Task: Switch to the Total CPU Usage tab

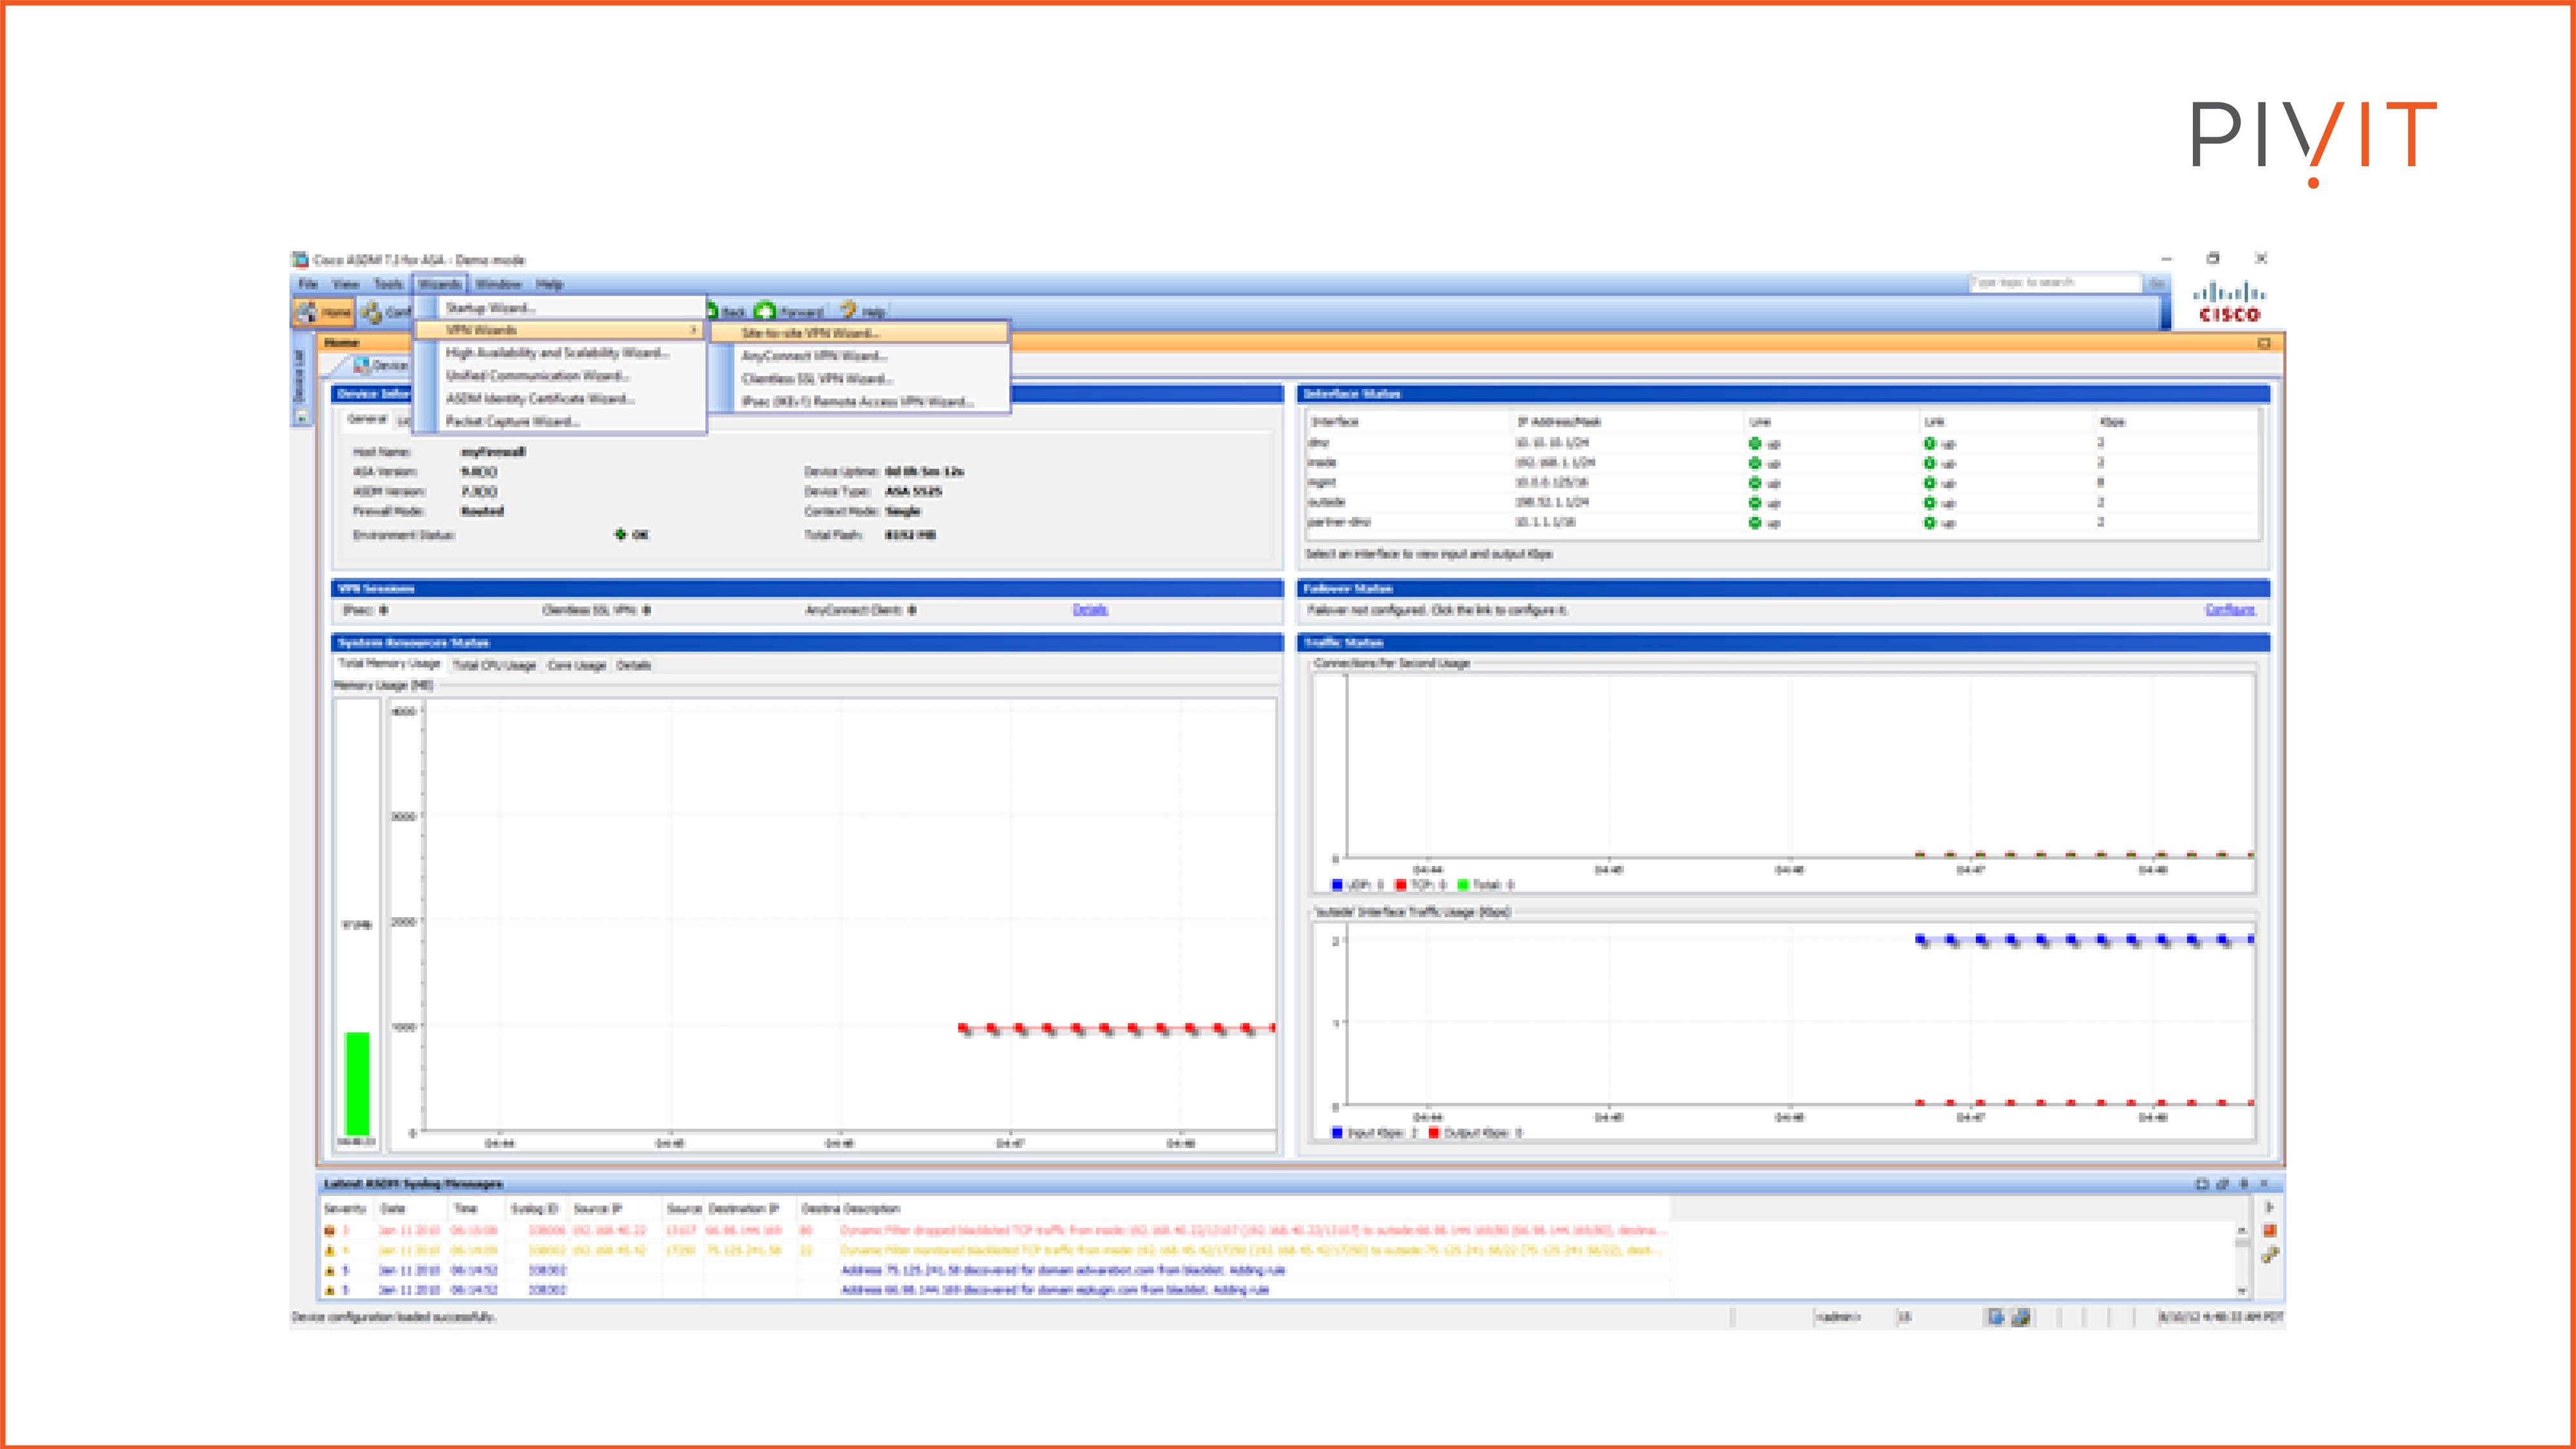Action: click(x=495, y=665)
